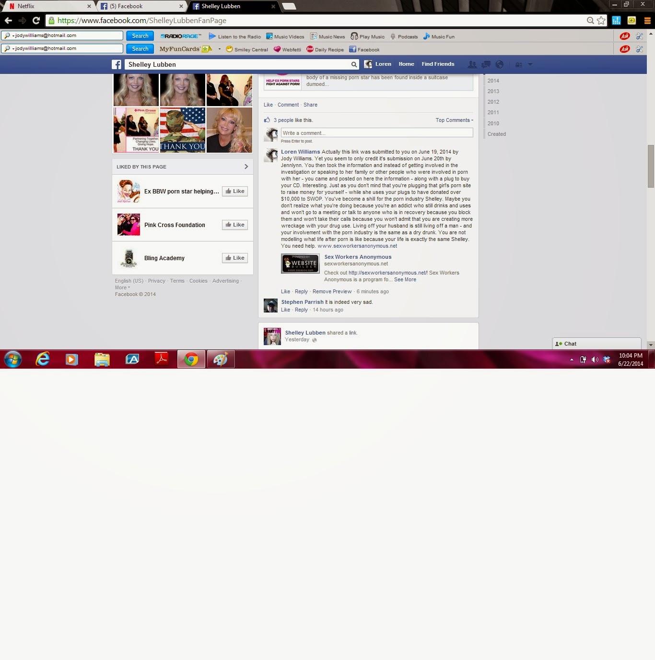
Task: Click the zoom magnifier icon in address bar
Action: point(590,21)
